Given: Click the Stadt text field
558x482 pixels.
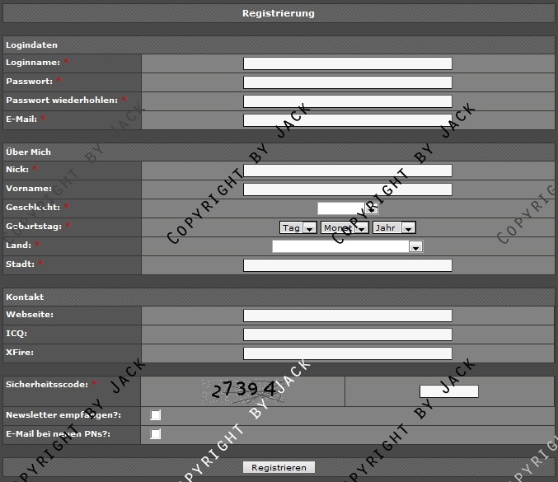Looking at the screenshot, I should click(x=347, y=265).
